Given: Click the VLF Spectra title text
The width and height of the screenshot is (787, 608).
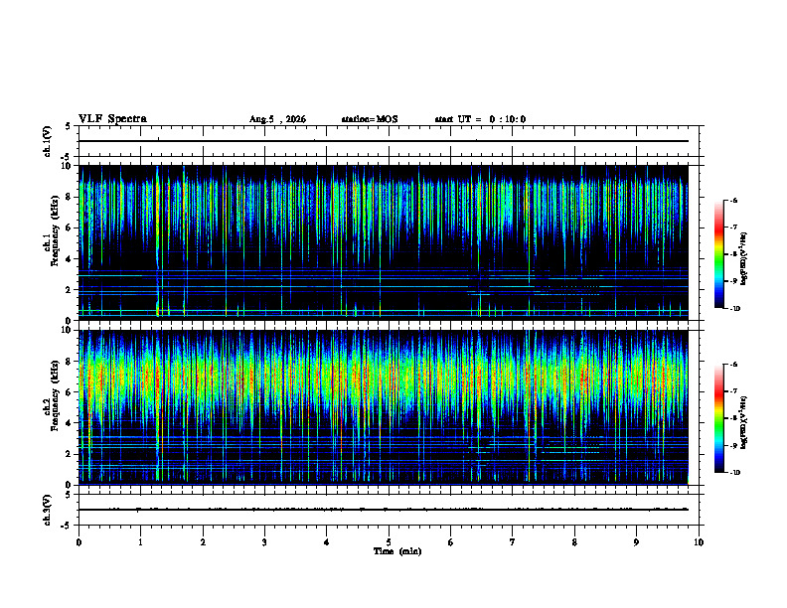Looking at the screenshot, I should point(112,119).
